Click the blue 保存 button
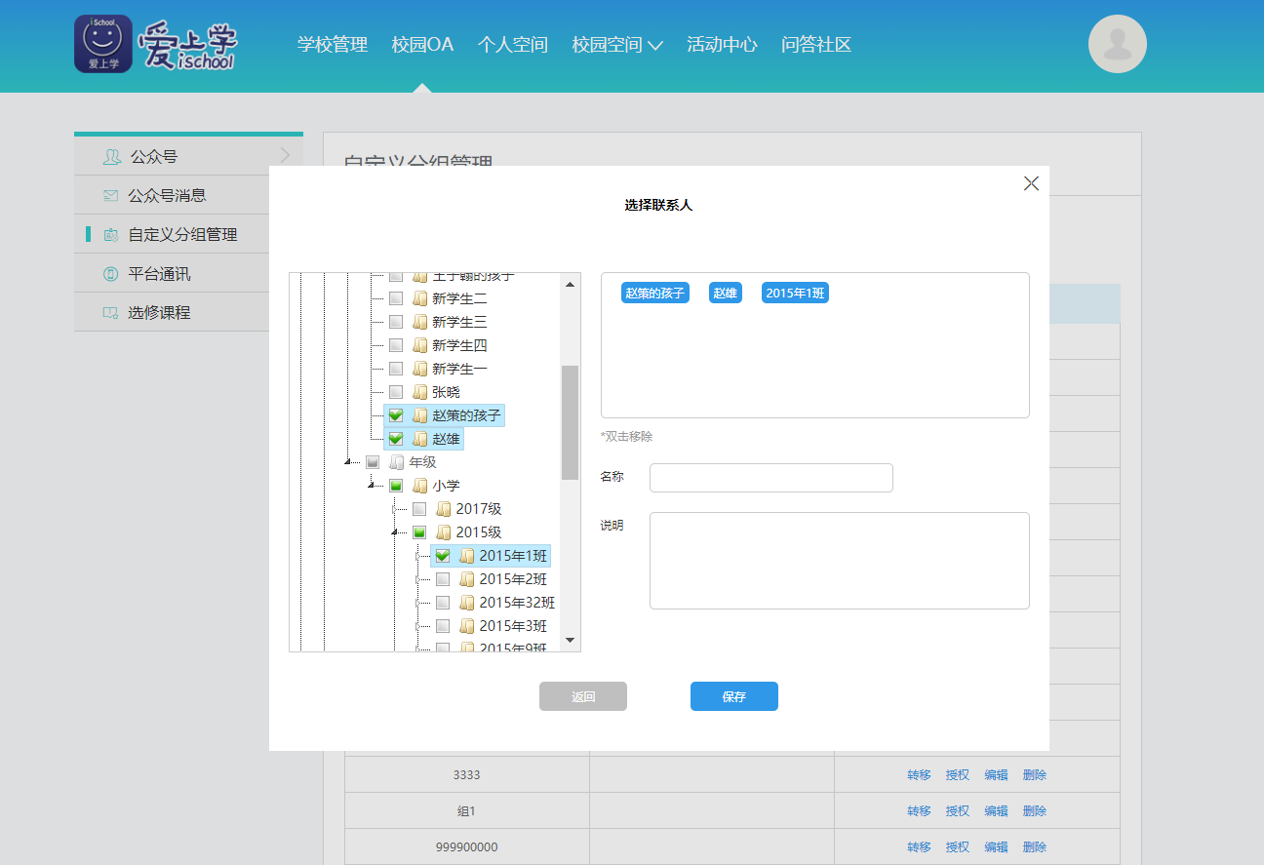The image size is (1264, 865). [734, 696]
